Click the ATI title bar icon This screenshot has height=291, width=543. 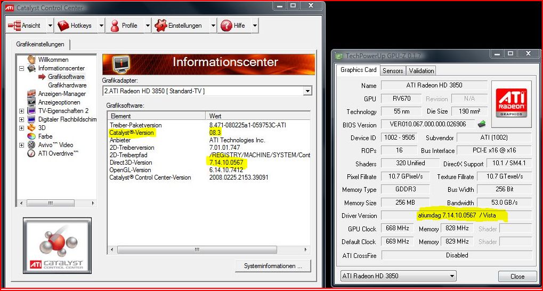[x=10, y=7]
